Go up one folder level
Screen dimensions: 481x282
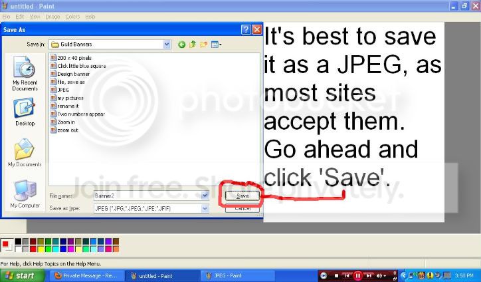pyautogui.click(x=193, y=45)
